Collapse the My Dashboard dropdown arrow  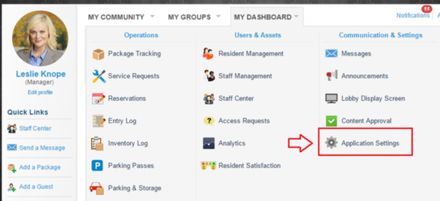296,17
